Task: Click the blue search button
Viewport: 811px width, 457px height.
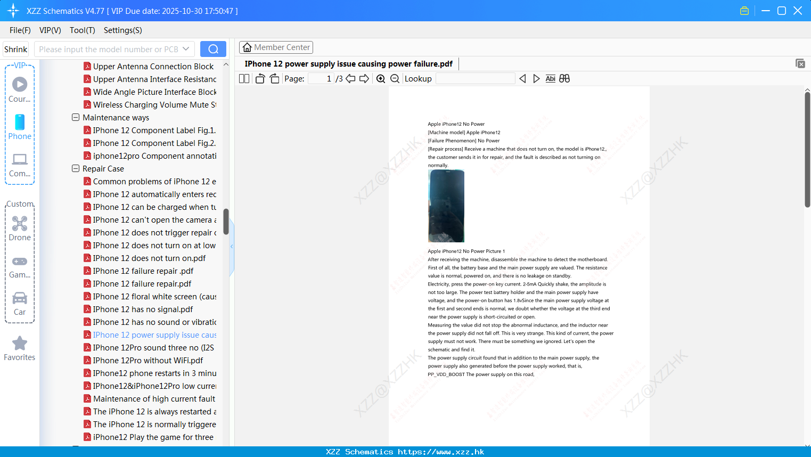Action: coord(213,49)
